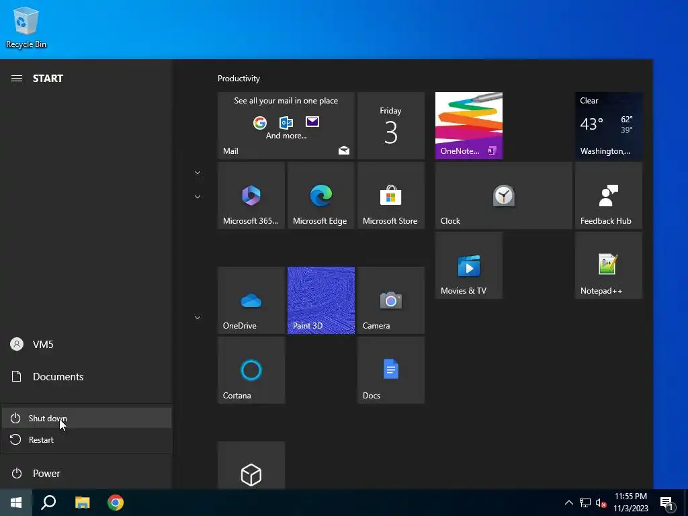Screen dimensions: 688x516
Task: Open the Mail tile
Action: [286, 126]
